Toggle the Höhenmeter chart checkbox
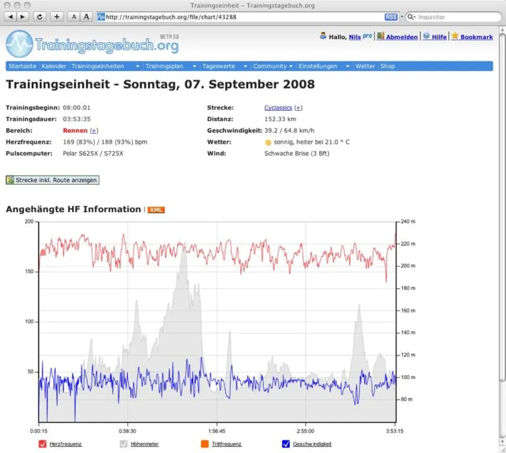This screenshot has height=453, width=506. 123,444
